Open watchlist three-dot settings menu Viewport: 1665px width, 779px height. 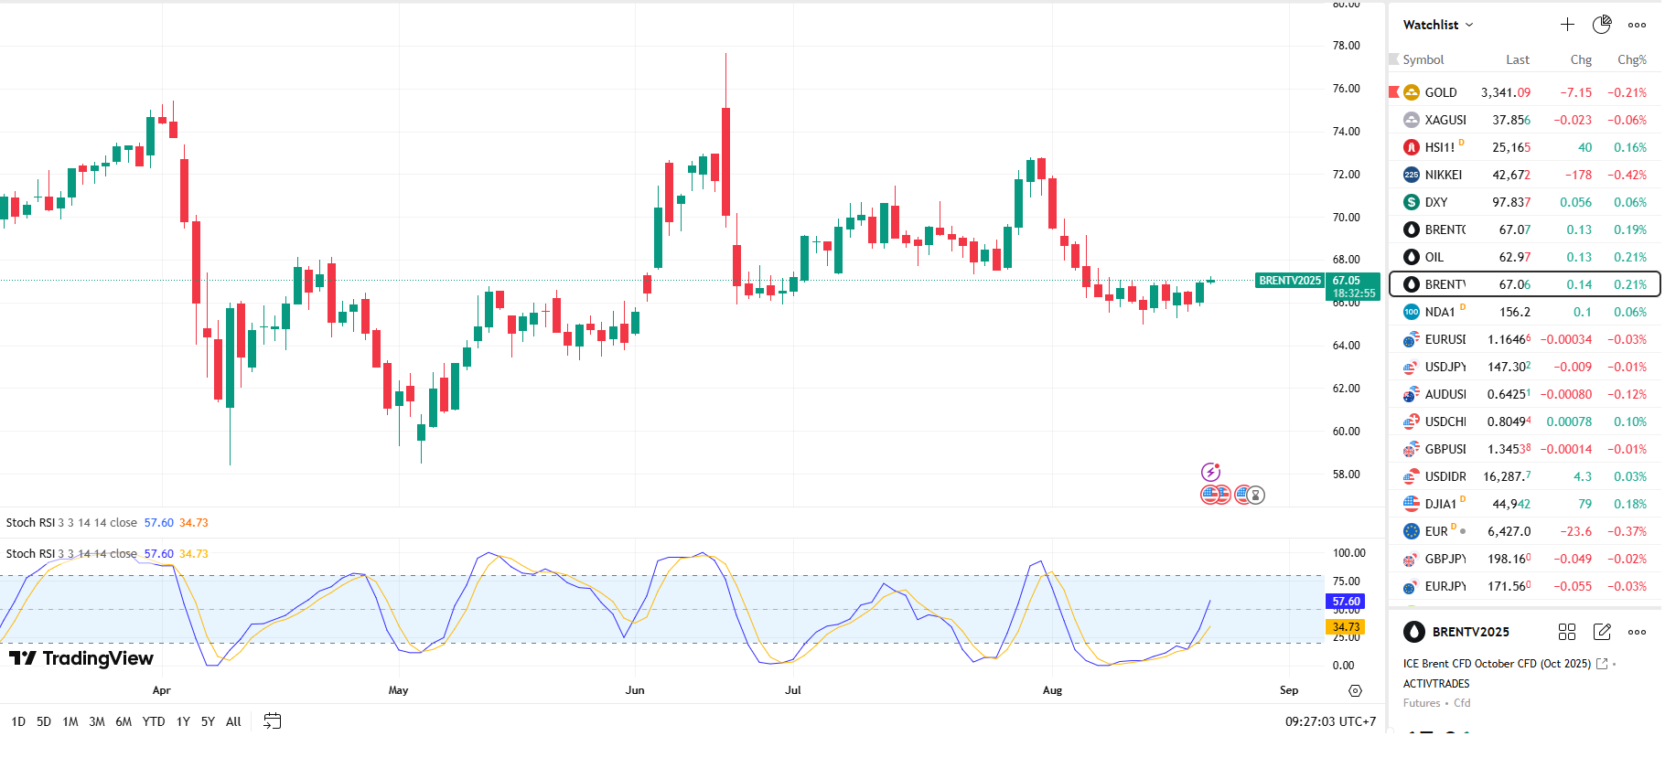pyautogui.click(x=1637, y=25)
